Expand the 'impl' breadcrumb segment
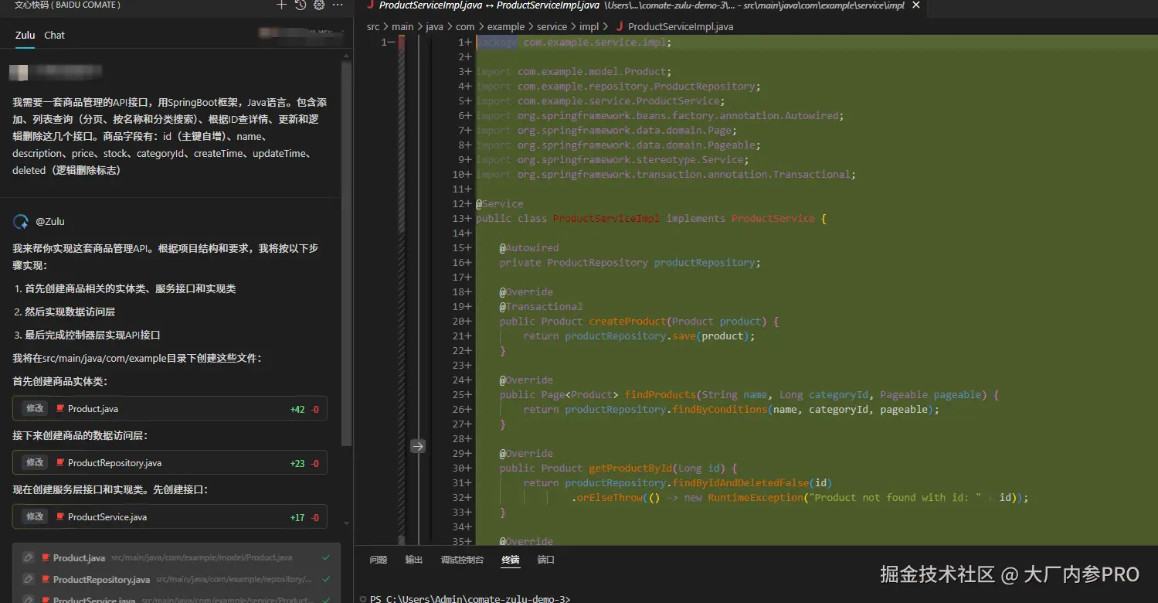The height and width of the screenshot is (603, 1158). [589, 26]
